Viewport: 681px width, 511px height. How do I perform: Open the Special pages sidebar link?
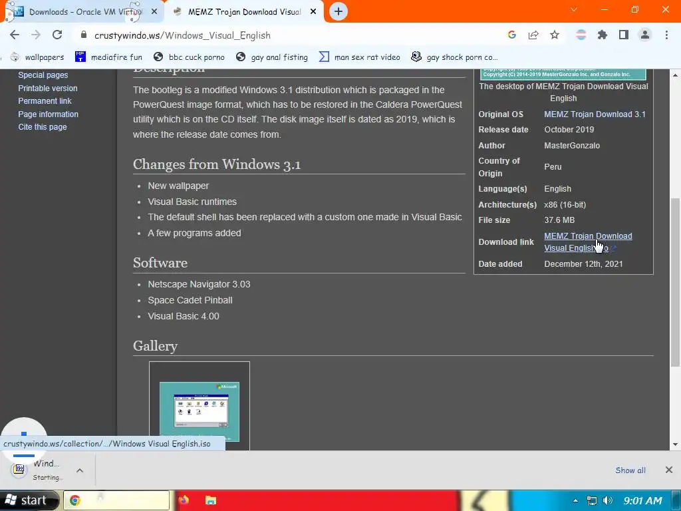click(43, 75)
